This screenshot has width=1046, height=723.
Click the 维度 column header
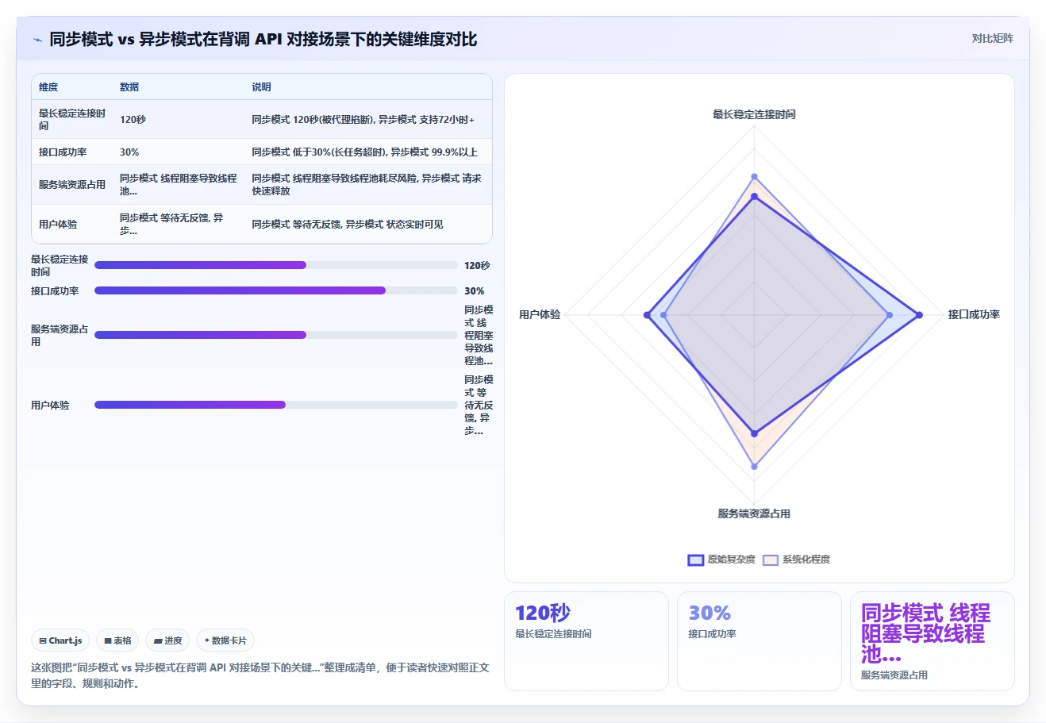coord(48,87)
